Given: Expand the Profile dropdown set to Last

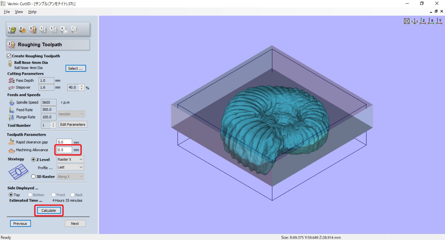Looking at the screenshot, I should click(x=70, y=167).
